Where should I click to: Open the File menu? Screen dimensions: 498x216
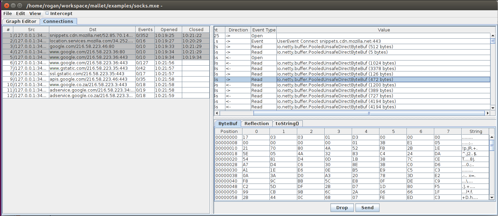click(x=8, y=14)
